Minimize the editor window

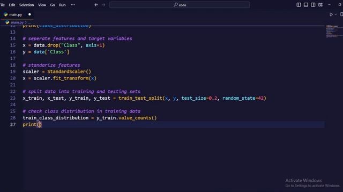pyautogui.click(x=329, y=5)
